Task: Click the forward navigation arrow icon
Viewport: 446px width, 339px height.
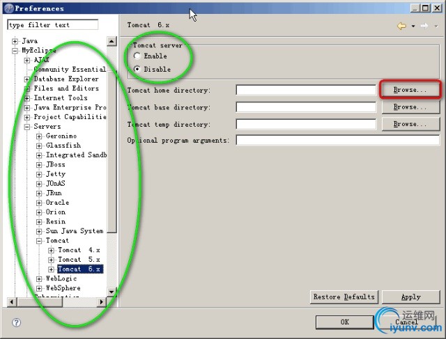Action: [424, 26]
